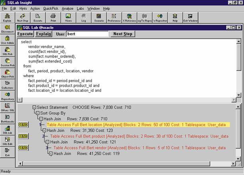Open the Edit menu
Screen dimensions: 244x175
coord(13,8)
